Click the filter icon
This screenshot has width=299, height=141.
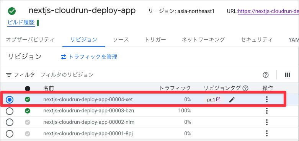(x=8, y=75)
